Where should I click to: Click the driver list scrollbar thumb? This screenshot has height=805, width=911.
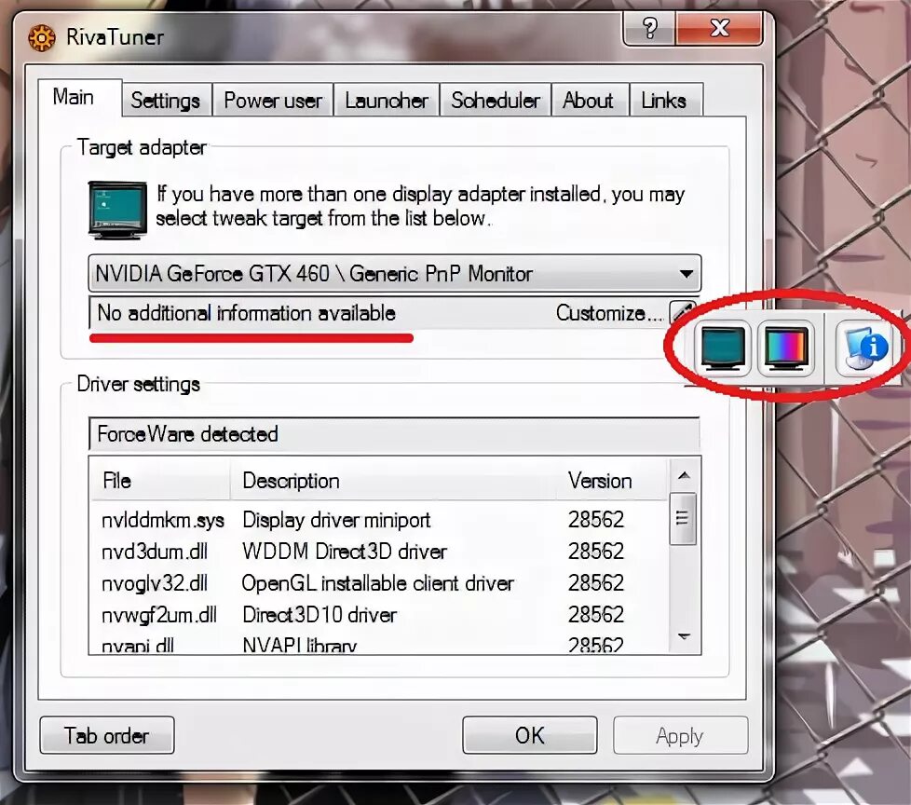(x=683, y=518)
